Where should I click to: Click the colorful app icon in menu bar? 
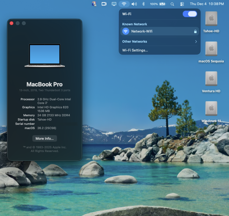pyautogui.click(x=94, y=4)
